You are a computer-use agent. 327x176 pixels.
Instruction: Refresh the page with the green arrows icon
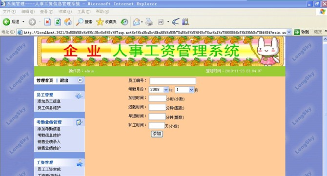click(58, 21)
